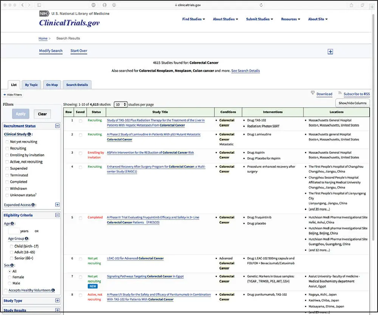This screenshot has width=378, height=315.
Task: Check the Senior (66+) age group
Action: point(12,258)
